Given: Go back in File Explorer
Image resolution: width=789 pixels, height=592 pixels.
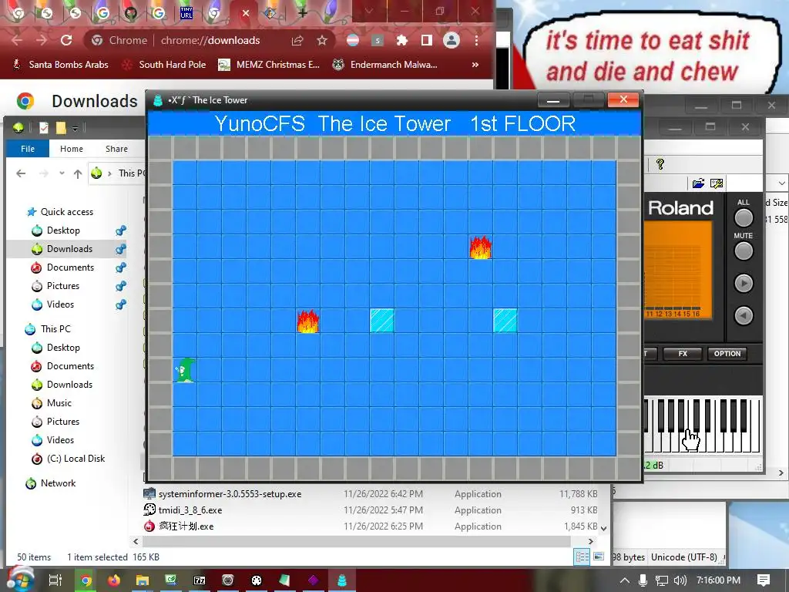Looking at the screenshot, I should (x=21, y=173).
